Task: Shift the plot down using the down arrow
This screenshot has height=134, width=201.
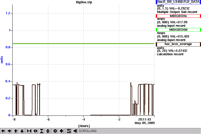Action: pyautogui.click(x=22, y=131)
